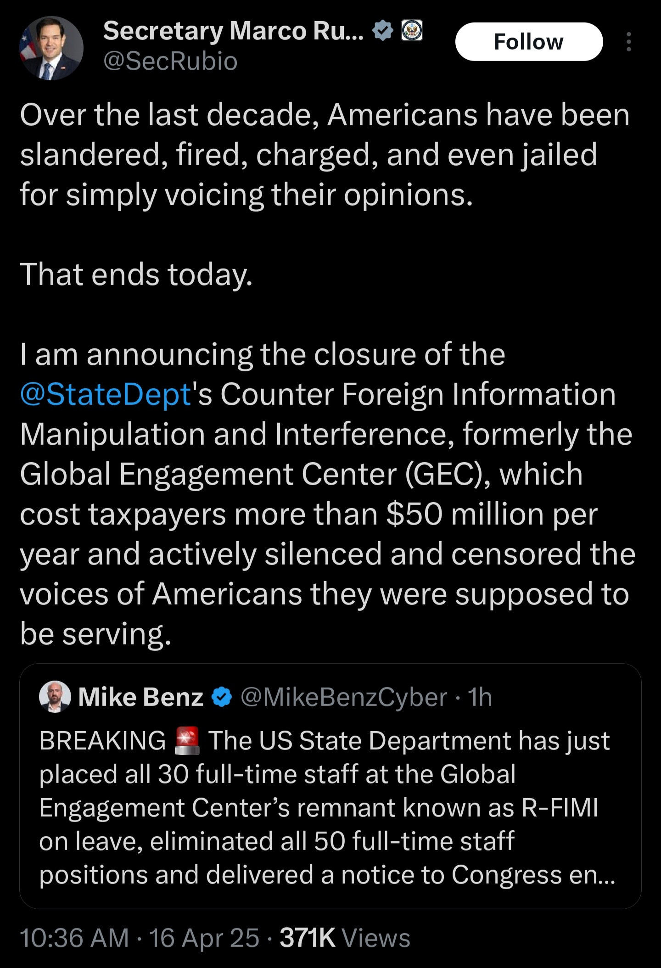The height and width of the screenshot is (968, 661).
Task: View the 371K Views count
Action: pyautogui.click(x=345, y=937)
